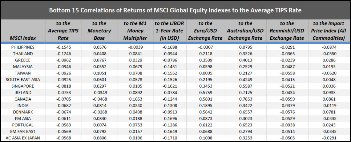Select the Philippines LIBOR value -0.1698
351x142 pixels.
click(x=169, y=47)
